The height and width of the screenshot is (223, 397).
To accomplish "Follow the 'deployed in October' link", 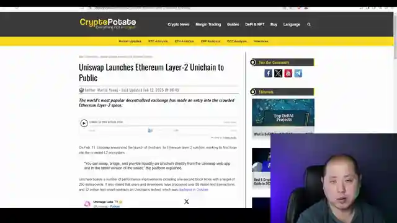I will tap(194, 190).
